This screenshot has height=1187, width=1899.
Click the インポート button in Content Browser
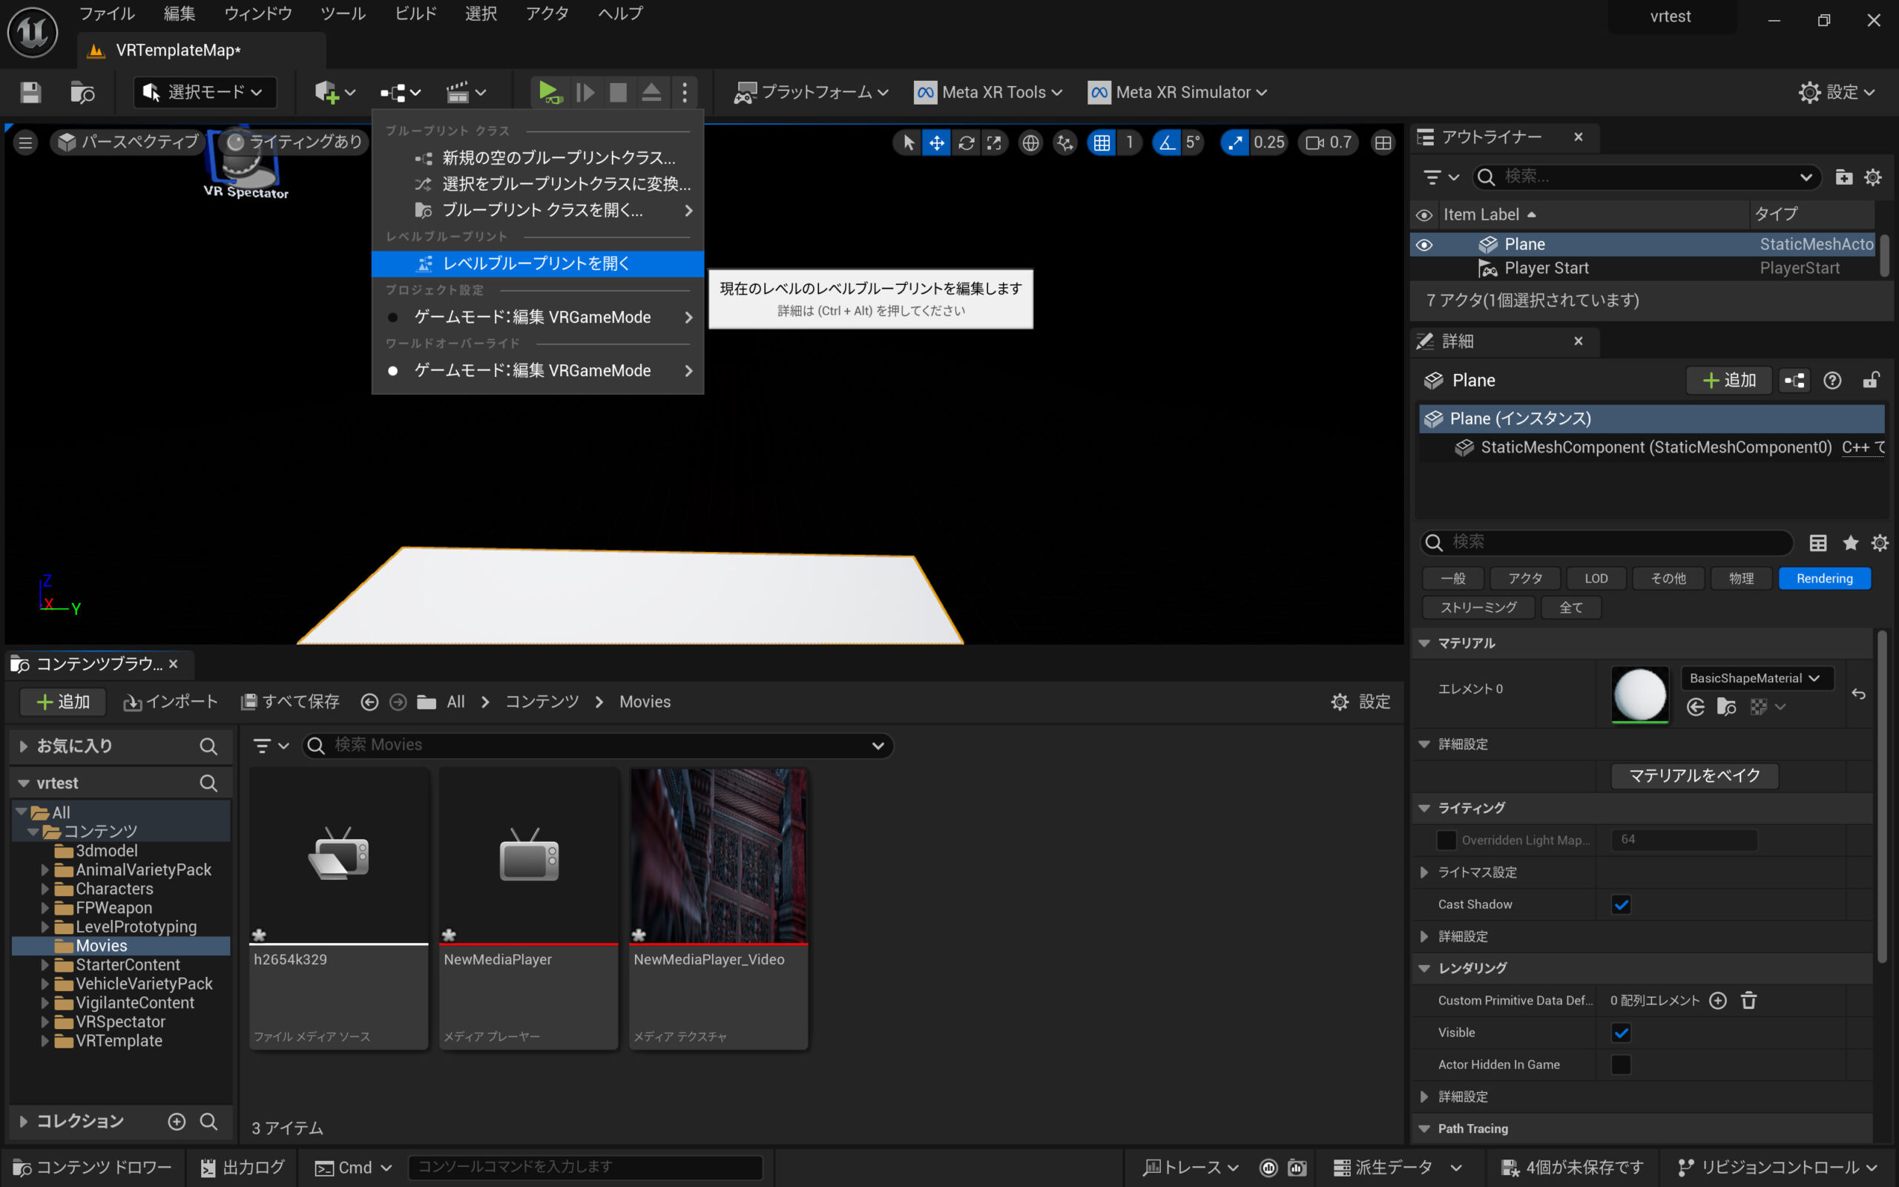[x=171, y=702]
